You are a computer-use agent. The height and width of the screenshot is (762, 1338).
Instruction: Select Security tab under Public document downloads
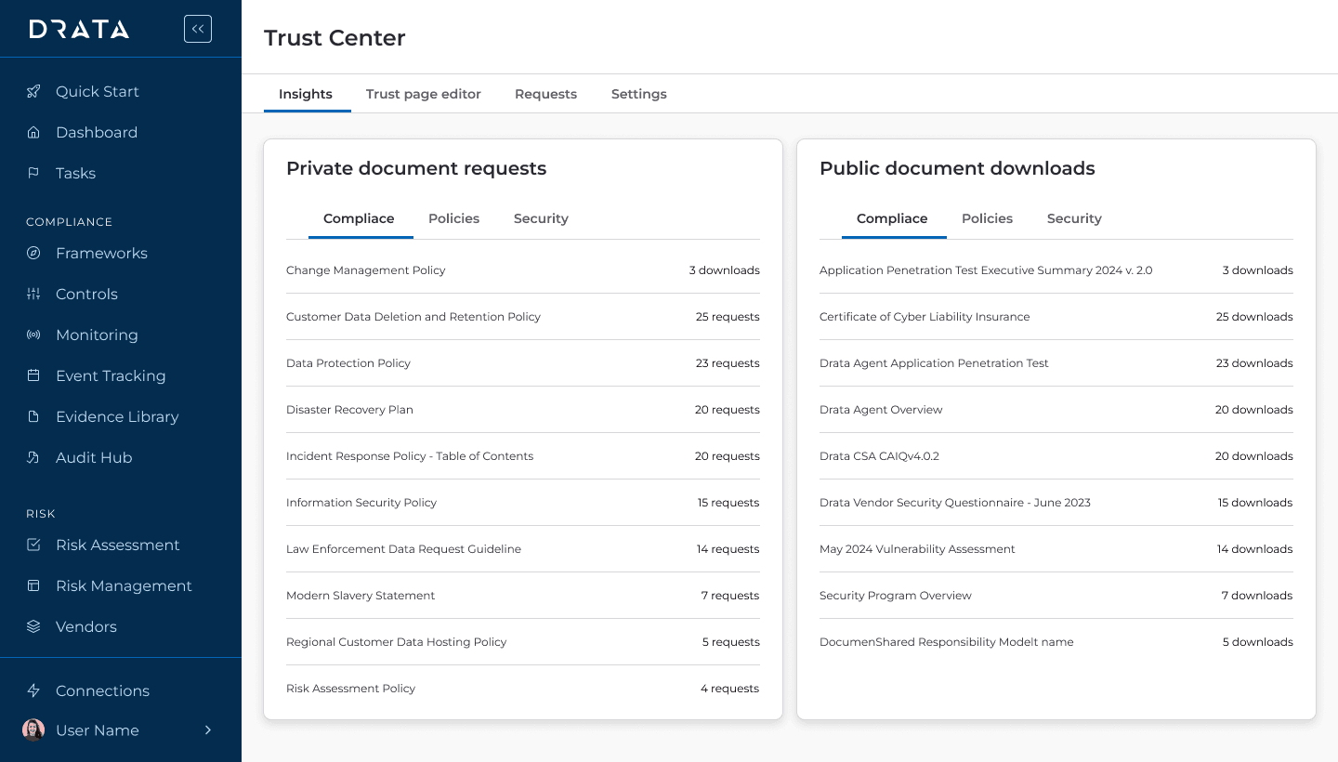click(1074, 218)
